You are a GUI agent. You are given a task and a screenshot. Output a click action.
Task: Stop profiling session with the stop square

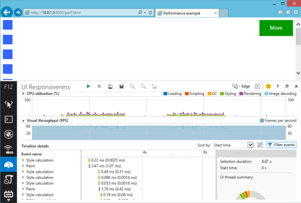(99, 86)
